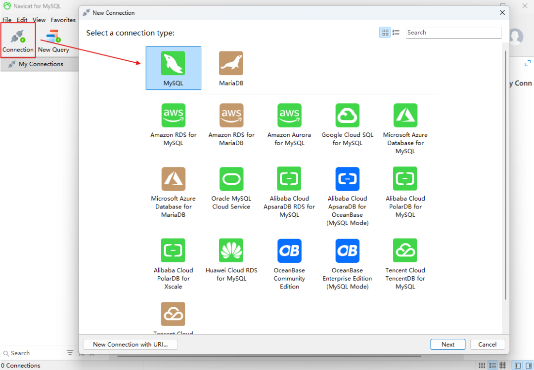The height and width of the screenshot is (370, 534).
Task: Click the 0 Connections status text
Action: 20,365
